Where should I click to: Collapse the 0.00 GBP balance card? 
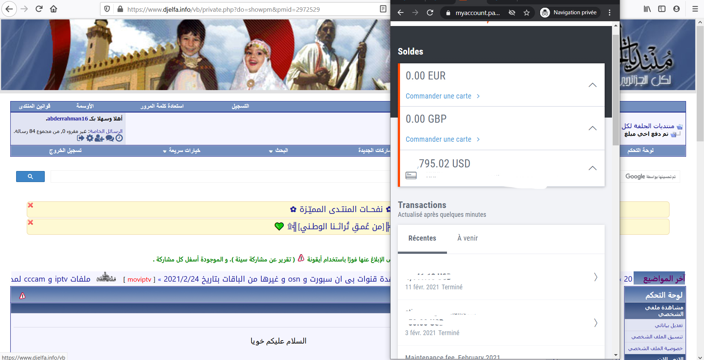593,128
